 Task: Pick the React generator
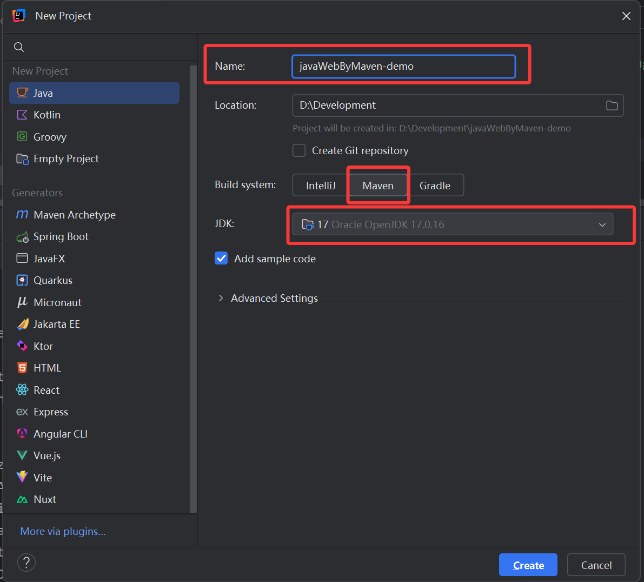(94, 390)
